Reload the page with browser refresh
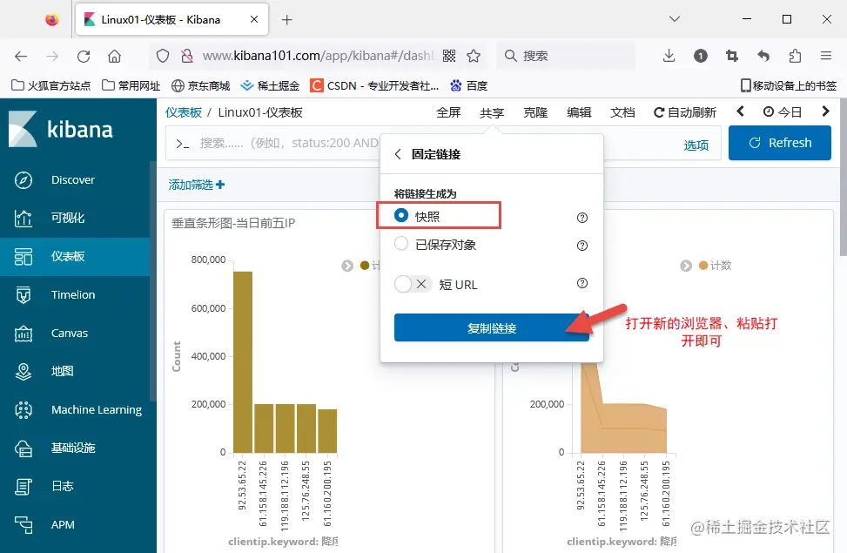The width and height of the screenshot is (847, 553). (x=84, y=56)
